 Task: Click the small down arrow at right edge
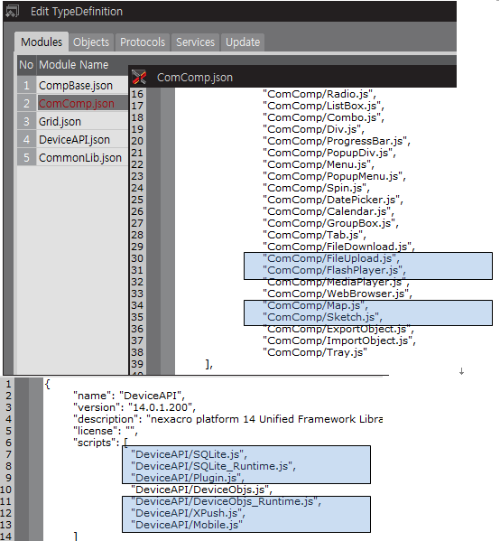pos(461,371)
